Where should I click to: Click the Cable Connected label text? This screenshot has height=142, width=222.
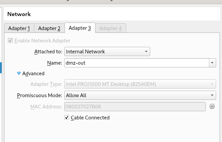[x=90, y=118]
